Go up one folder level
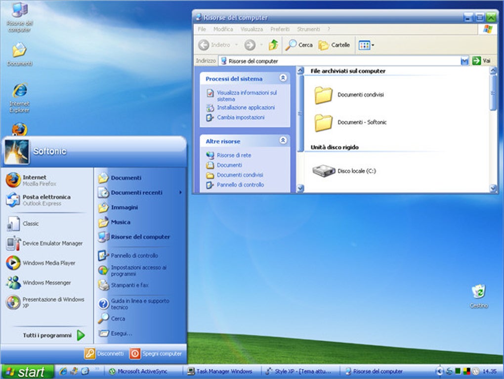Screen dimensions: 504x379 273,45
